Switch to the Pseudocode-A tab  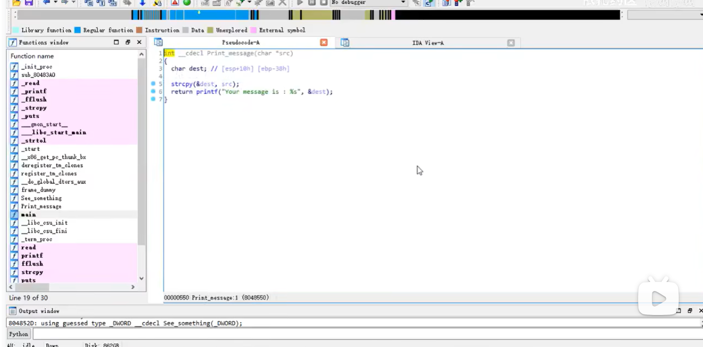pyautogui.click(x=241, y=43)
